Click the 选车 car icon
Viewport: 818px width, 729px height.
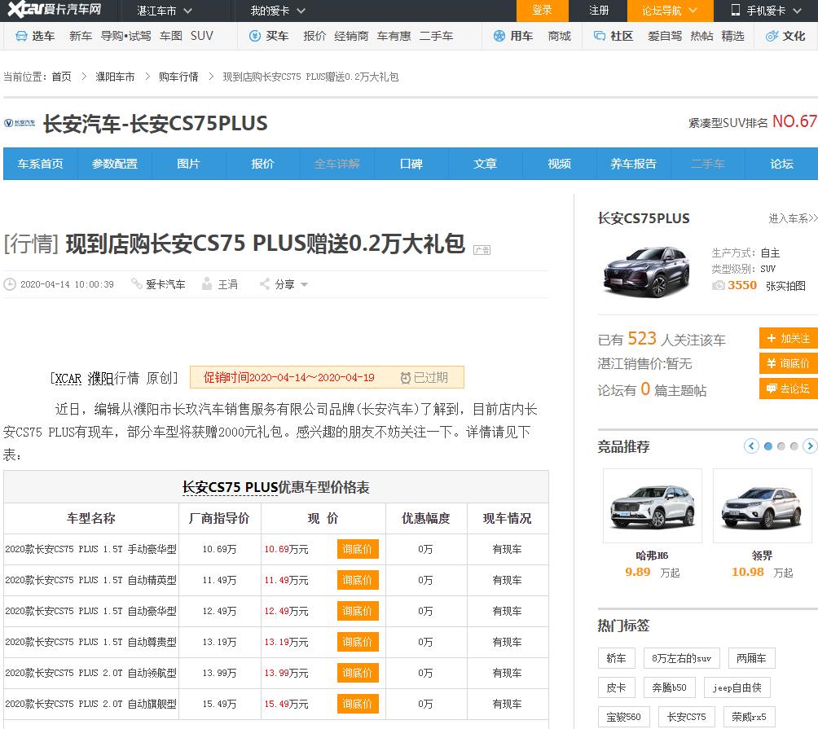point(21,36)
